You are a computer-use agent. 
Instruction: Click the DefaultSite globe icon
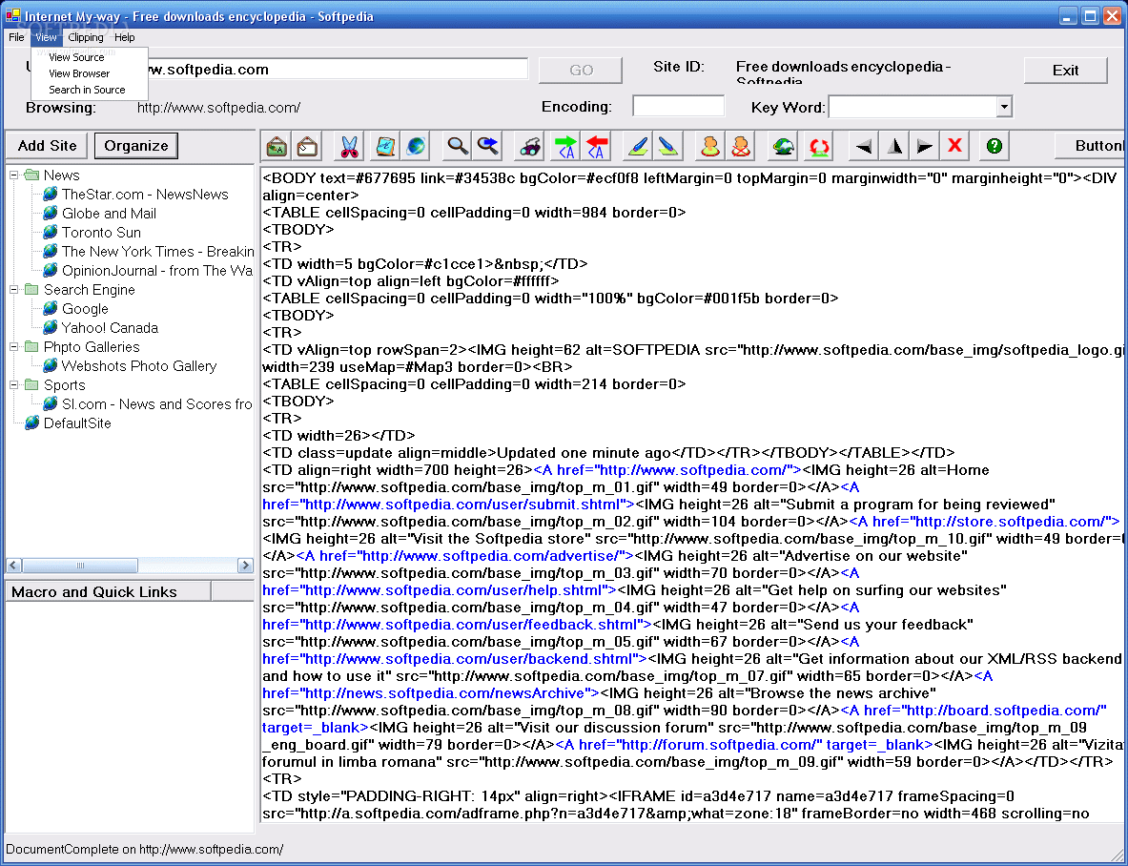coord(31,423)
